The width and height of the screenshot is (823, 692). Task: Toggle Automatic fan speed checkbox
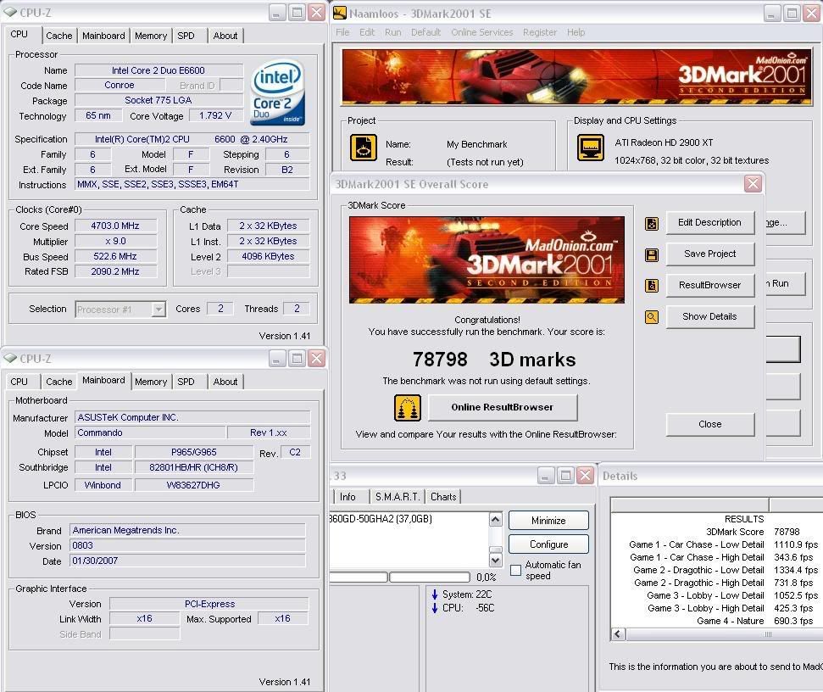(x=516, y=570)
